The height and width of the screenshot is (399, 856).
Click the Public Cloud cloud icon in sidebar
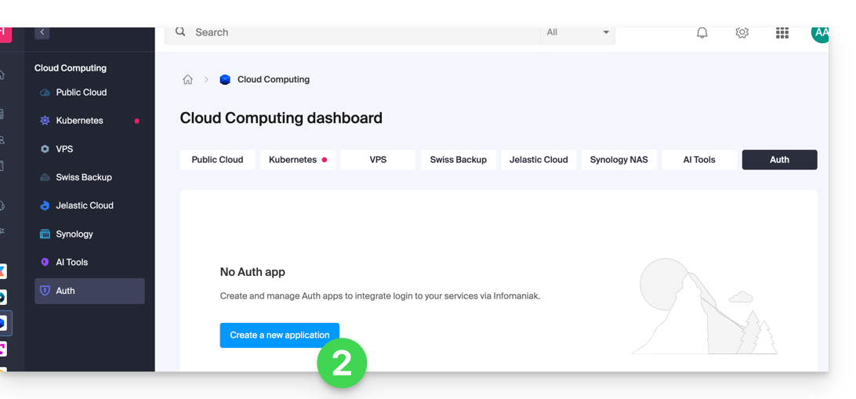(45, 92)
